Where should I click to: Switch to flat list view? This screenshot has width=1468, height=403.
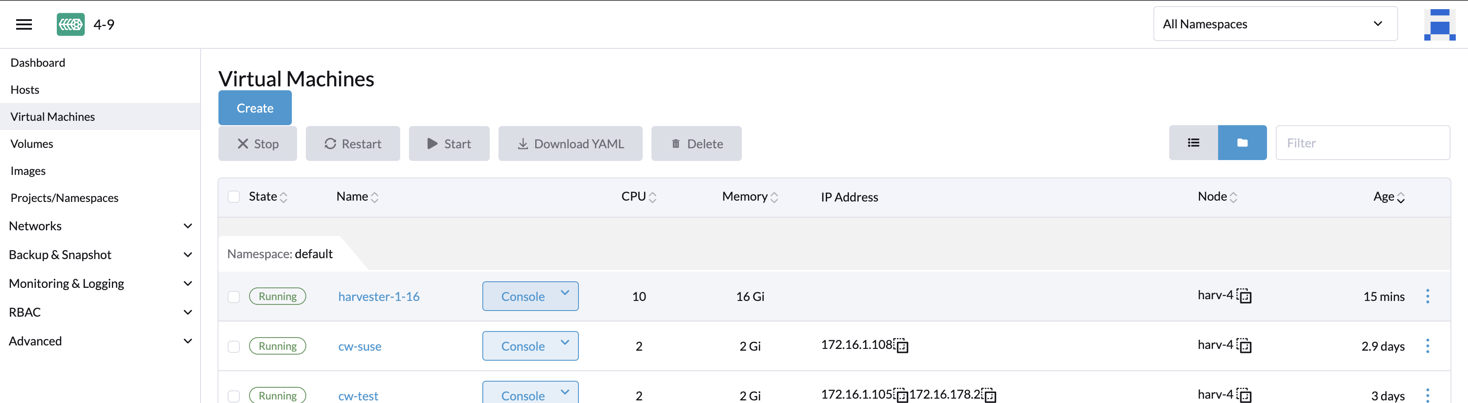click(1193, 142)
